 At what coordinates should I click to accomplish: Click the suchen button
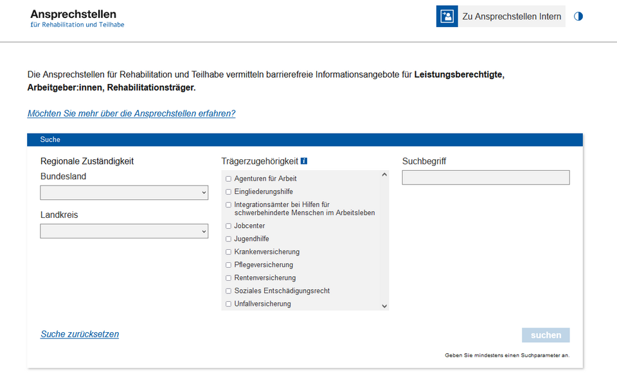[546, 335]
